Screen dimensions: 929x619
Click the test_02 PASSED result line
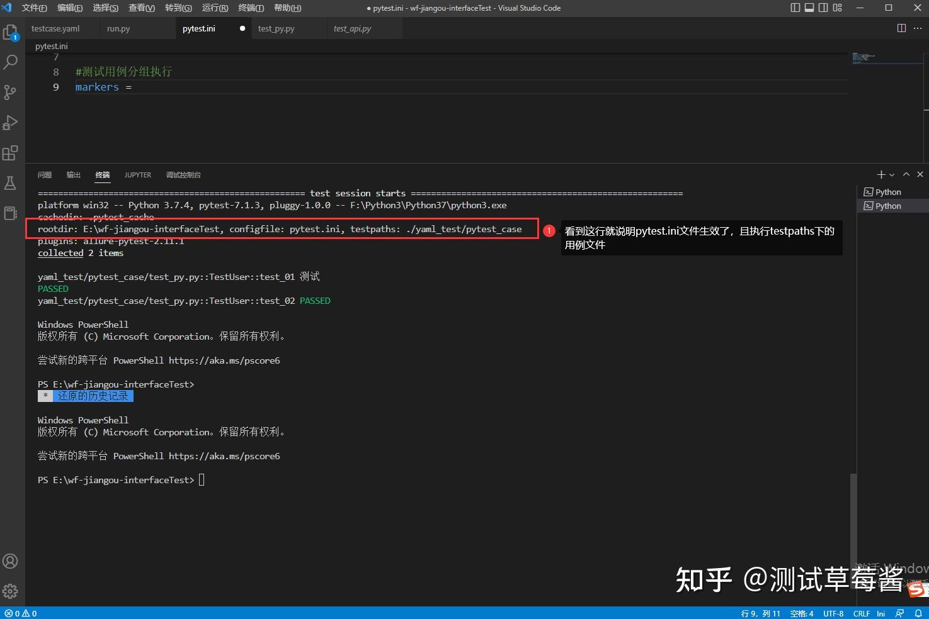(184, 301)
